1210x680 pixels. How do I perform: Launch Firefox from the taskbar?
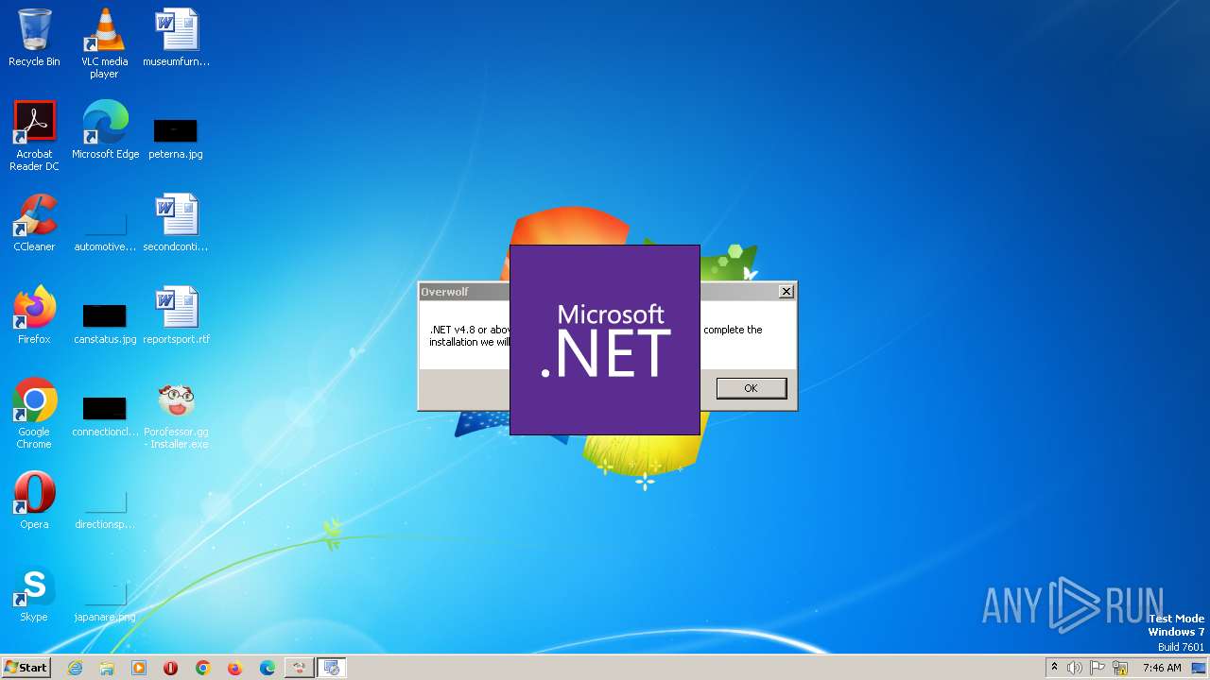235,668
